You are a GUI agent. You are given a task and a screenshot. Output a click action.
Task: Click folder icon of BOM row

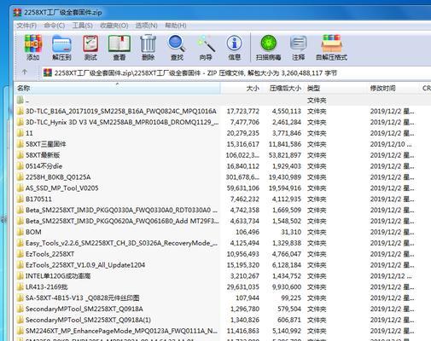tap(20, 232)
